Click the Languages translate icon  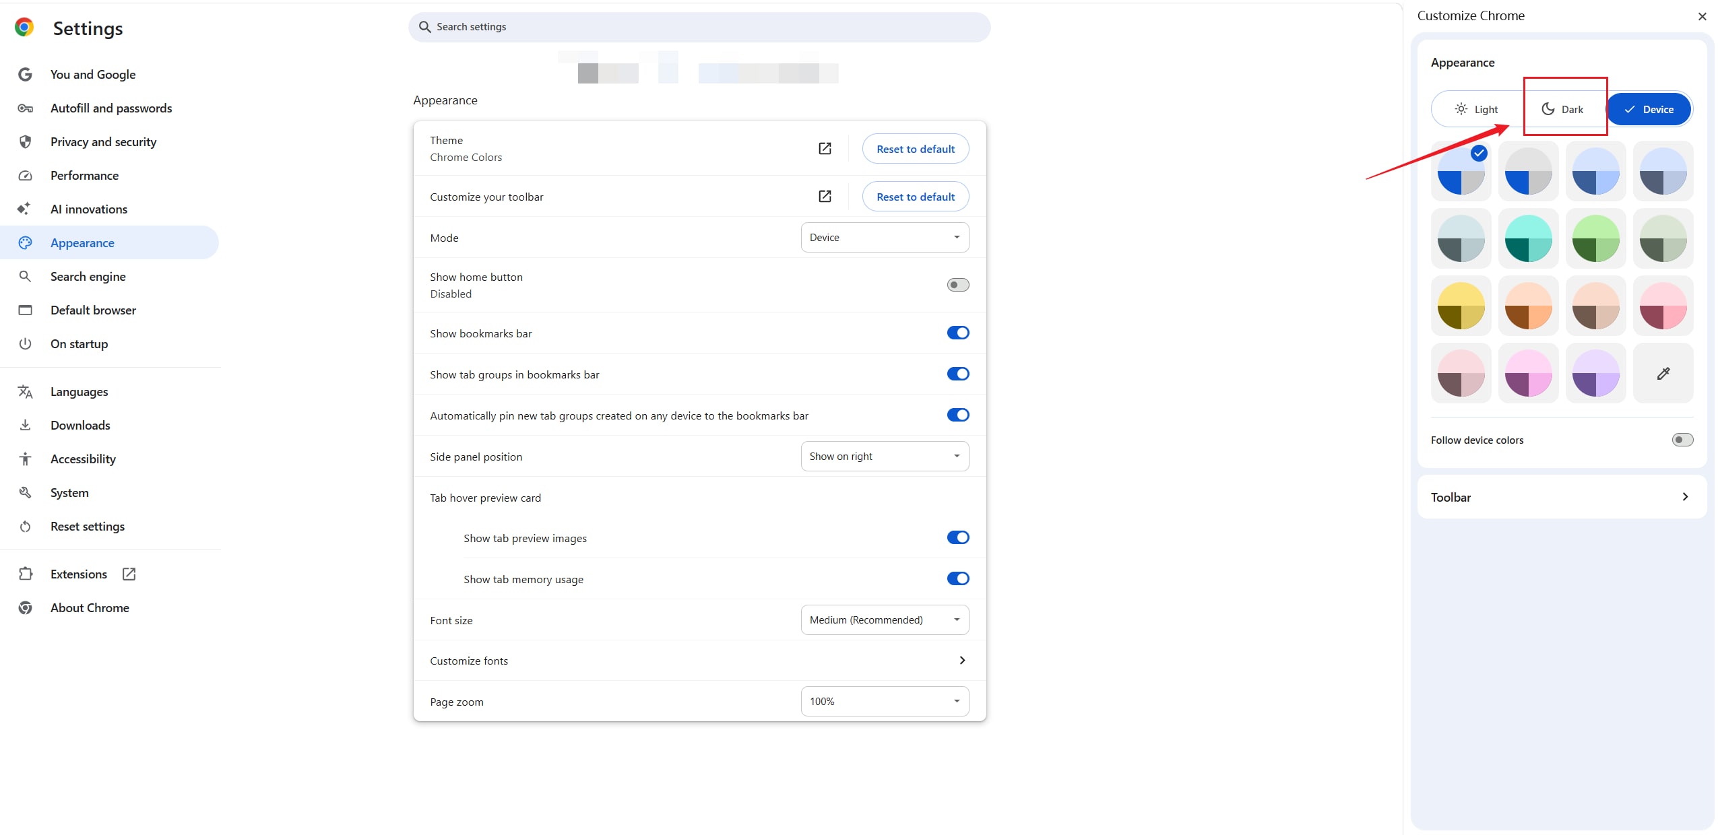tap(26, 392)
